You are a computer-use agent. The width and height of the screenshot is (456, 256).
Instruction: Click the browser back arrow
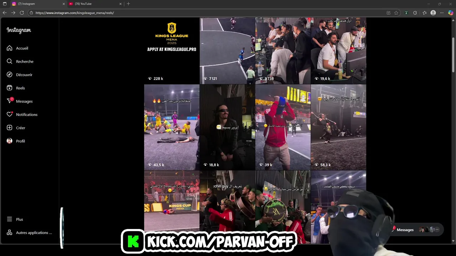click(x=5, y=13)
